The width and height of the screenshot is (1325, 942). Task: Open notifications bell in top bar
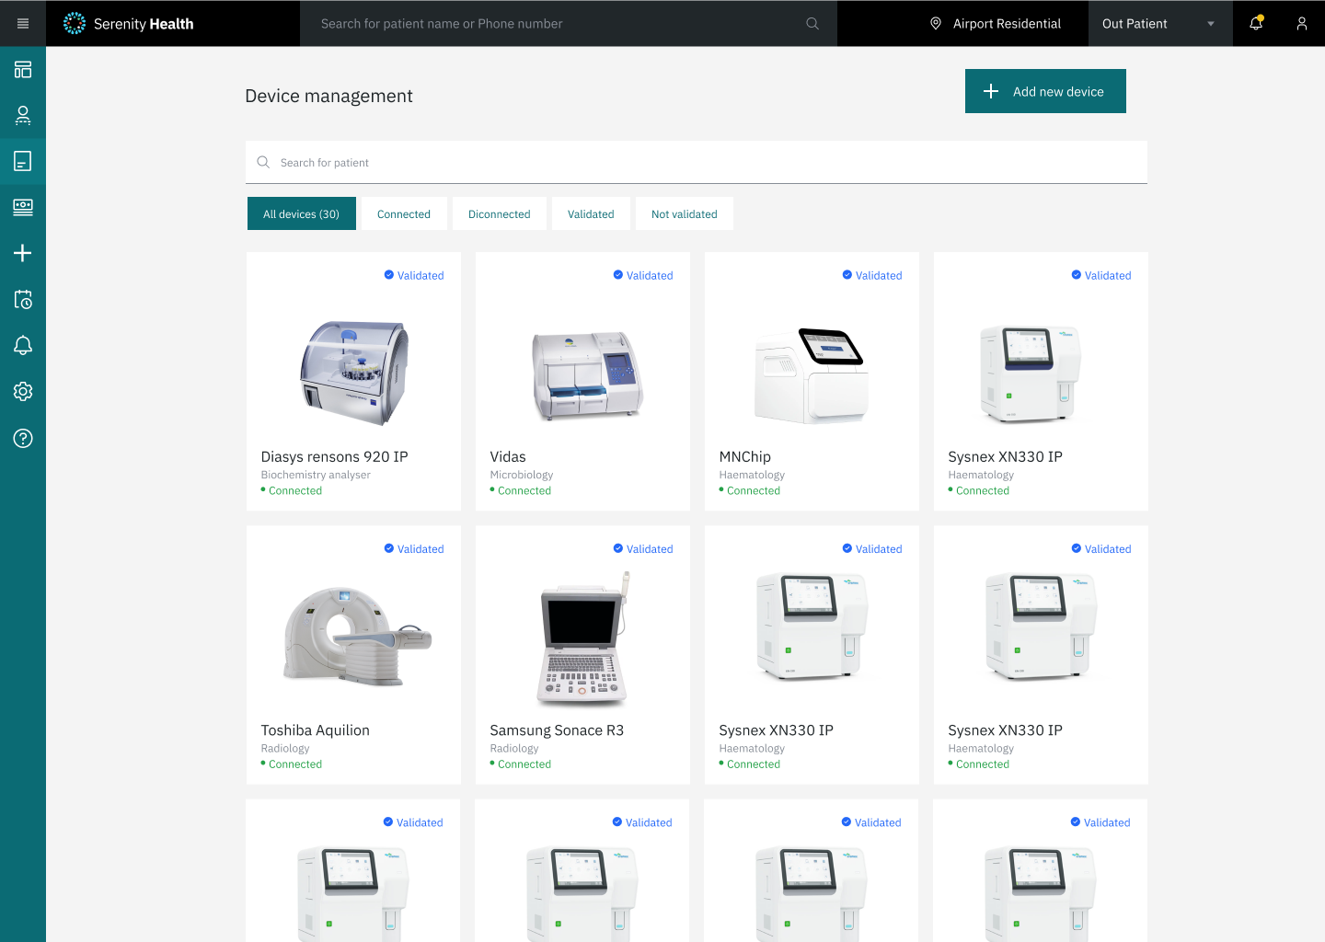pos(1256,24)
